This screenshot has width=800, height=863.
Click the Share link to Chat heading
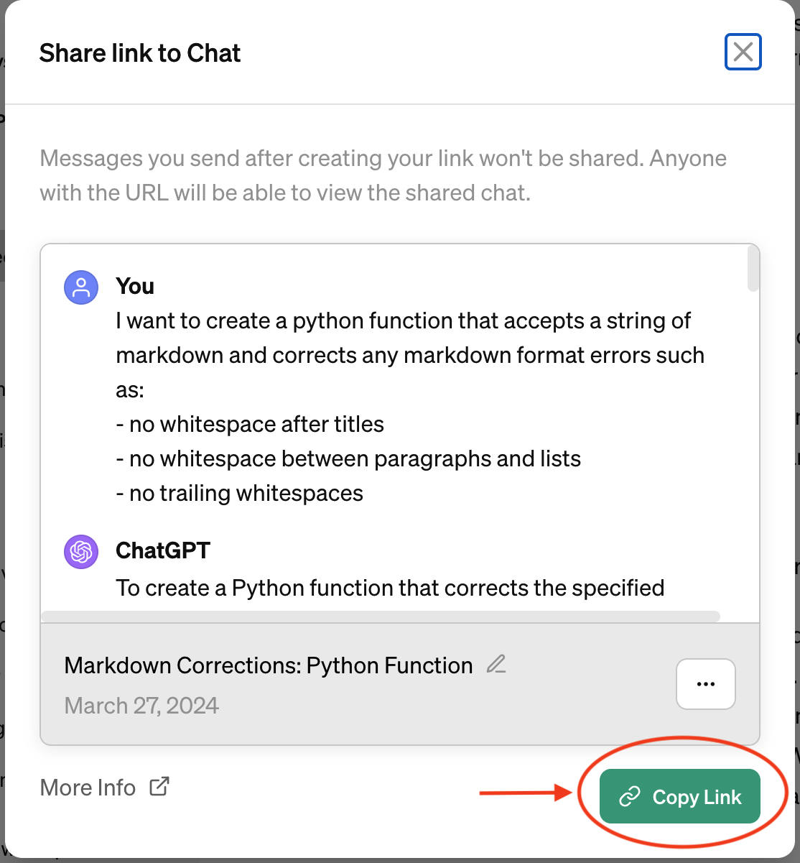coord(140,53)
